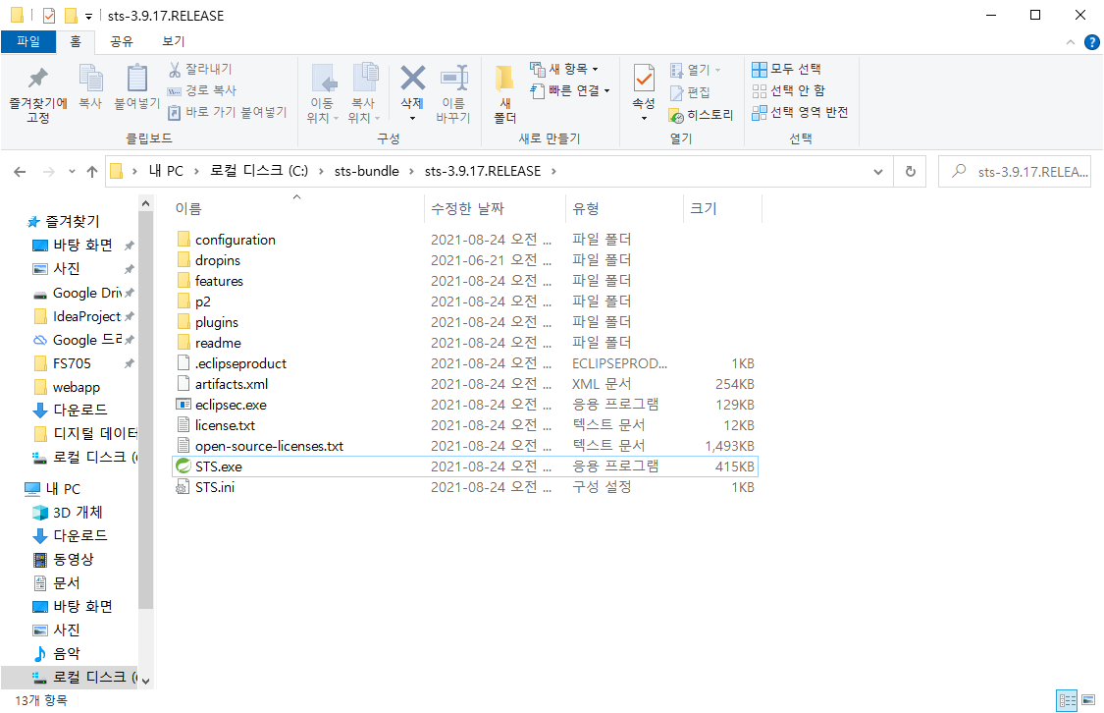Click 로컬 디스크 (C:) breadcrumb
This screenshot has height=713, width=1104.
pyautogui.click(x=259, y=171)
